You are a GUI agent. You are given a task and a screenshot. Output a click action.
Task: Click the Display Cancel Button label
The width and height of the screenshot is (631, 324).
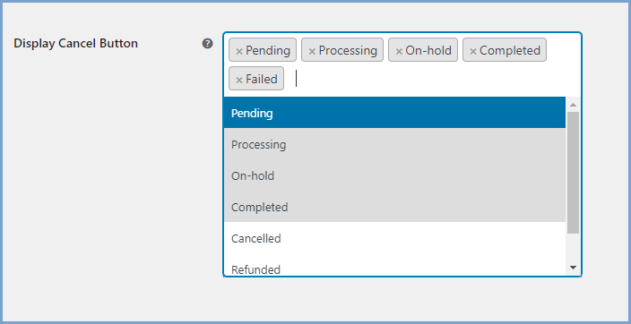(x=75, y=44)
